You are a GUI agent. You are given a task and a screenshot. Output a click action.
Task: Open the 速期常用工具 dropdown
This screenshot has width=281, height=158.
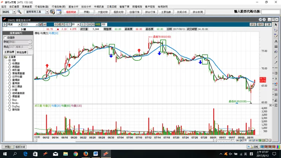pyautogui.click(x=47, y=12)
